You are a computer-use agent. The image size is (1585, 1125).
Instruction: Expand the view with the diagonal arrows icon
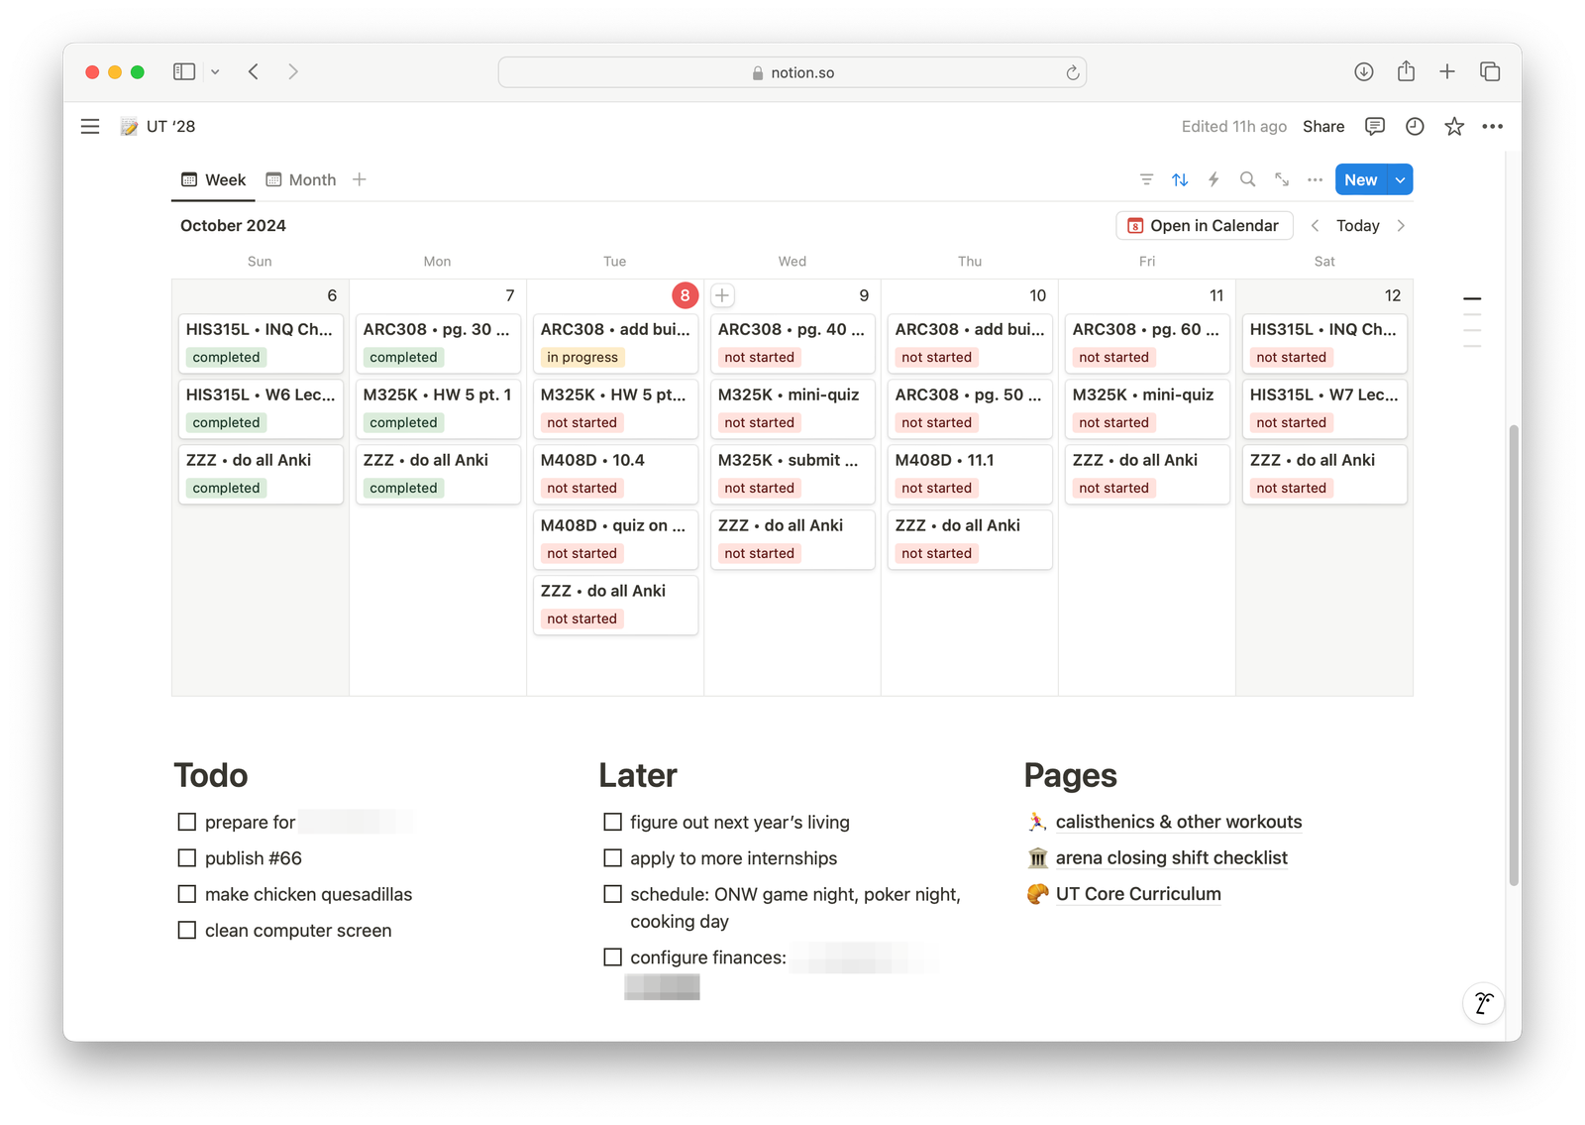click(x=1281, y=179)
